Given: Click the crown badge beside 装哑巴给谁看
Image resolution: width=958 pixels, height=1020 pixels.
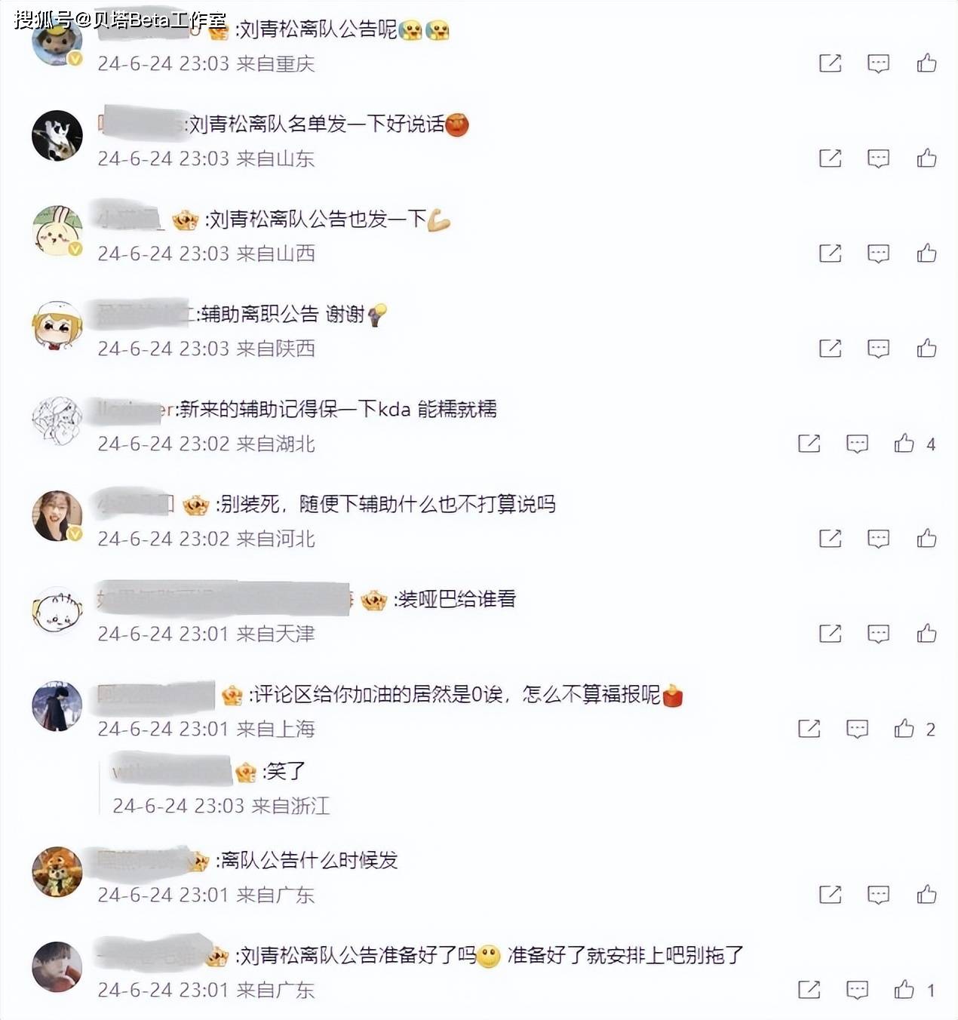Looking at the screenshot, I should pyautogui.click(x=374, y=601).
